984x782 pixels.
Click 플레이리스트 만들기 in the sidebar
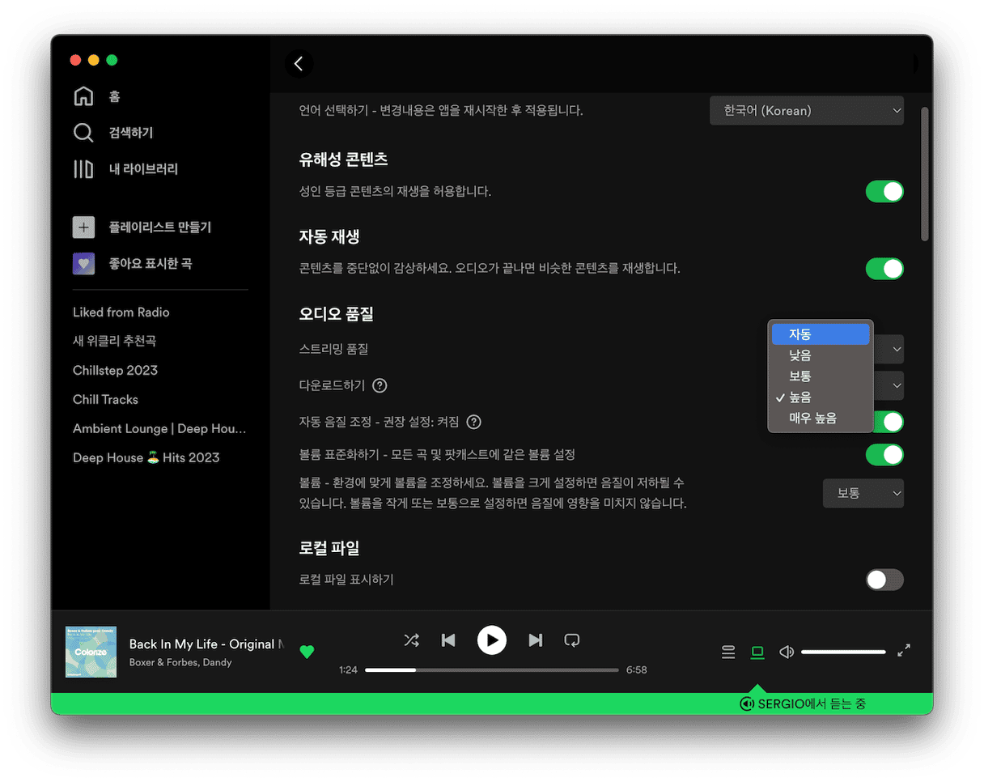(159, 227)
